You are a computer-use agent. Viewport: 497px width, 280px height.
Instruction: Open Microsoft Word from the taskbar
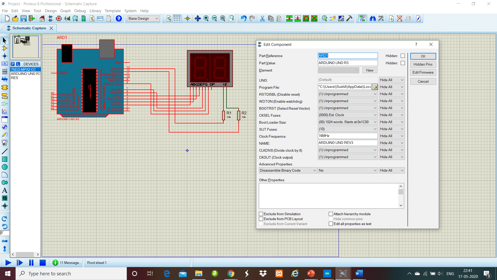tap(359, 274)
